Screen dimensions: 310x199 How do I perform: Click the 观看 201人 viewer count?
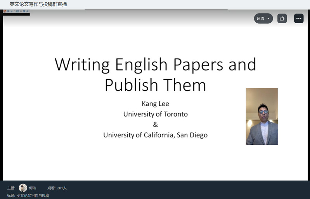57,188
